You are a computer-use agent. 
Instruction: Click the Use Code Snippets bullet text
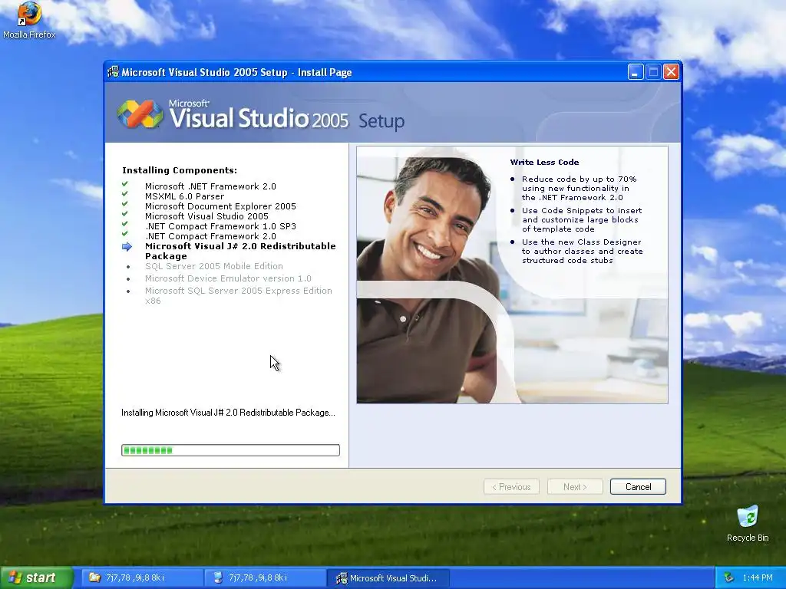(582, 220)
